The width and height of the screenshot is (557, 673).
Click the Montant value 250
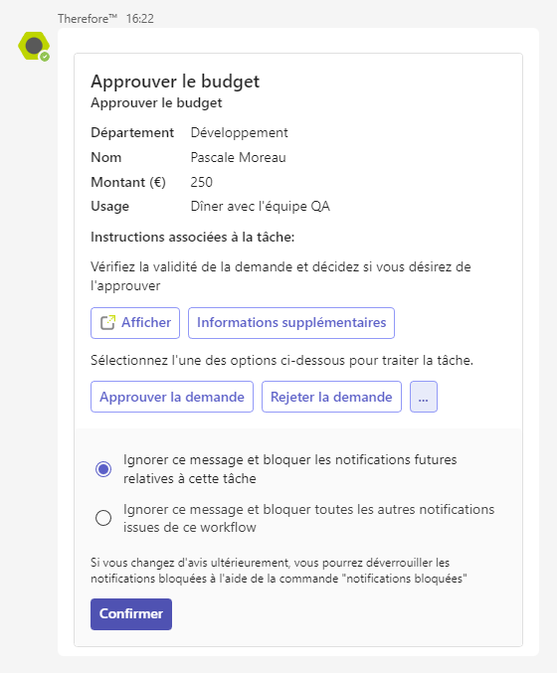tap(201, 182)
